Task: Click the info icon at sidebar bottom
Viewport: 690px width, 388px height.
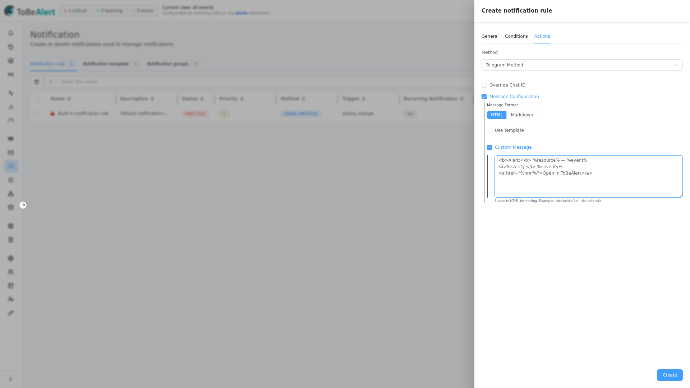Action: click(x=10, y=379)
